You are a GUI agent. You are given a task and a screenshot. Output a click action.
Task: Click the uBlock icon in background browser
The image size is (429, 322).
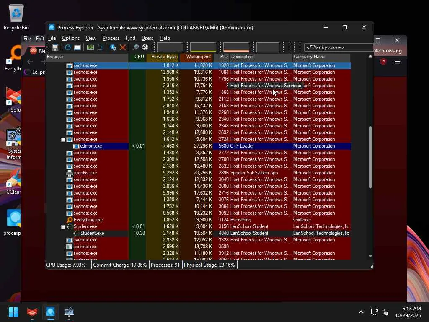383,62
